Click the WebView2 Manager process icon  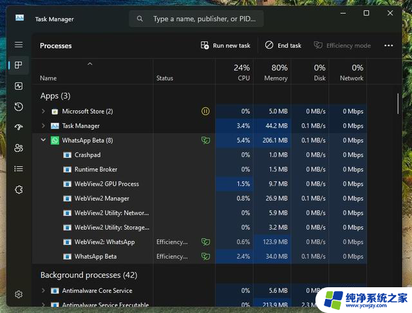click(67, 198)
